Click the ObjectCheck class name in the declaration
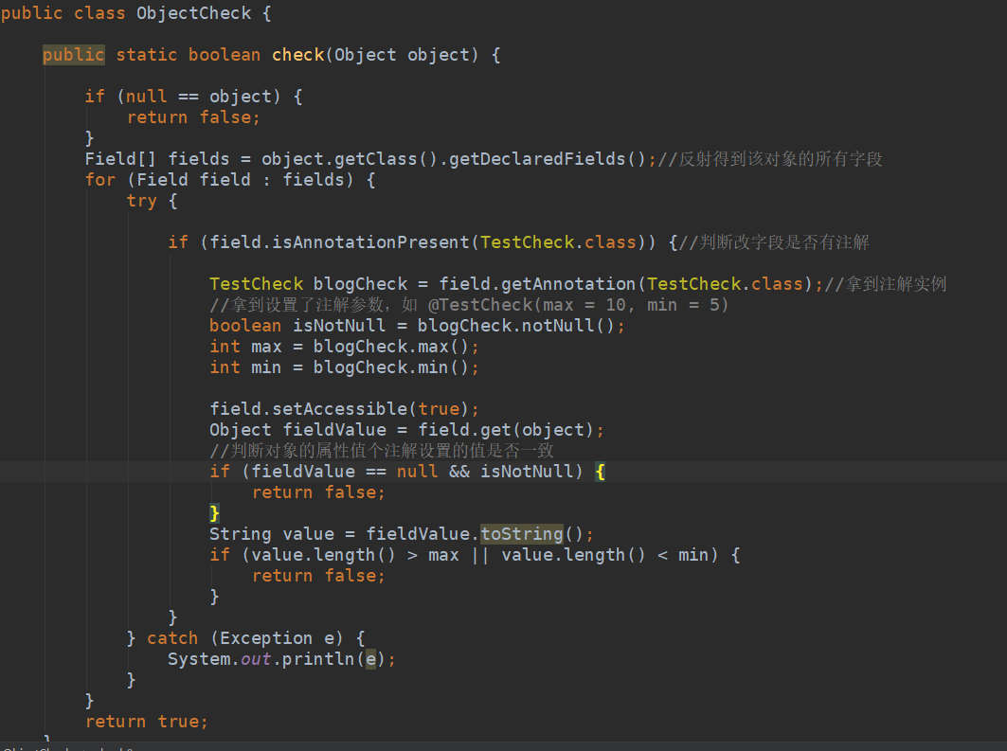Image resolution: width=1007 pixels, height=751 pixels. click(x=193, y=13)
